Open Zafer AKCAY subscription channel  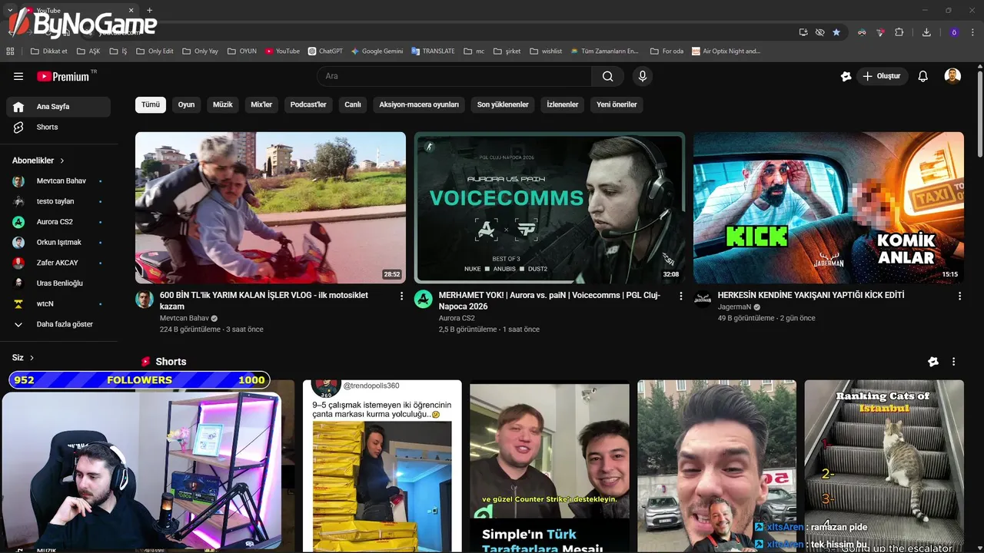[x=58, y=263]
